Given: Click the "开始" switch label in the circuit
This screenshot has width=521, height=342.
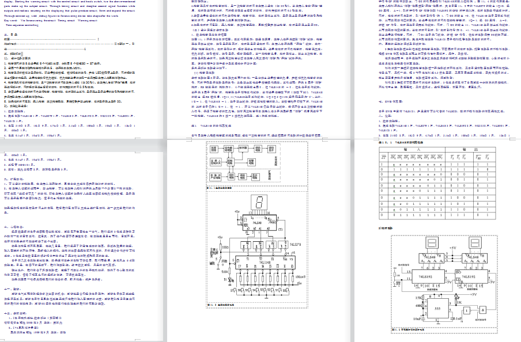Looking at the screenshot, I should 224,261.
